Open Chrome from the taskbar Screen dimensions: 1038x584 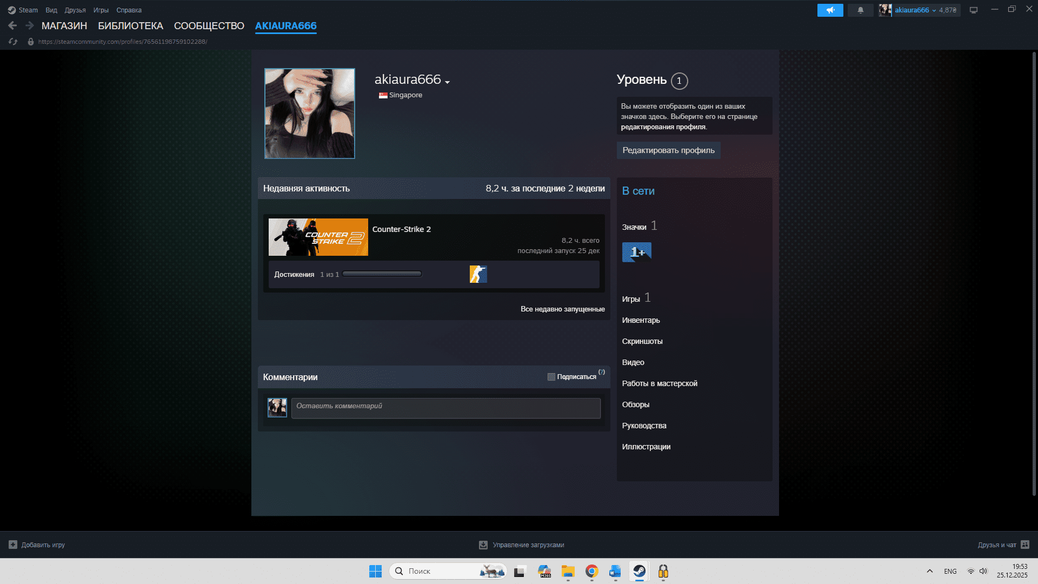point(591,571)
